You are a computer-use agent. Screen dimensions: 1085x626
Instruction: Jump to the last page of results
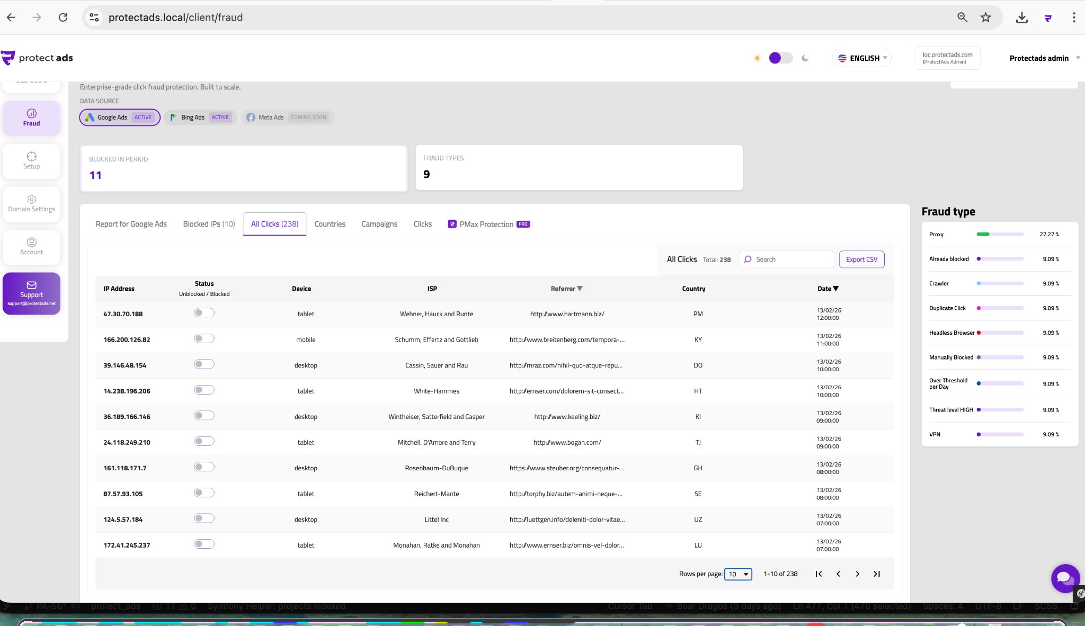876,574
